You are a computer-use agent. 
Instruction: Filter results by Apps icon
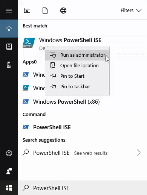[27, 11]
